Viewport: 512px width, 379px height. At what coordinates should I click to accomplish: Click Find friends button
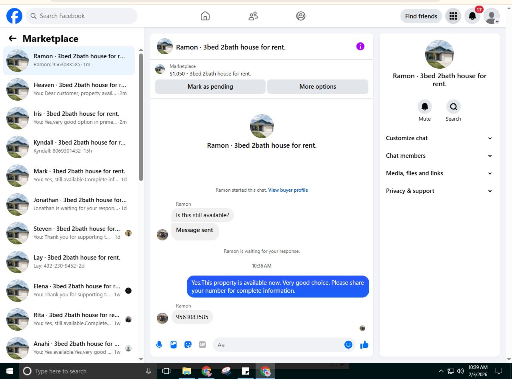[x=421, y=16]
